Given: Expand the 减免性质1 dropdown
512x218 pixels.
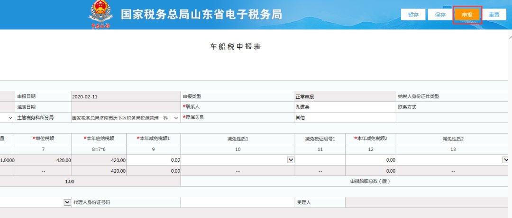Looking at the screenshot, I should click(x=291, y=160).
